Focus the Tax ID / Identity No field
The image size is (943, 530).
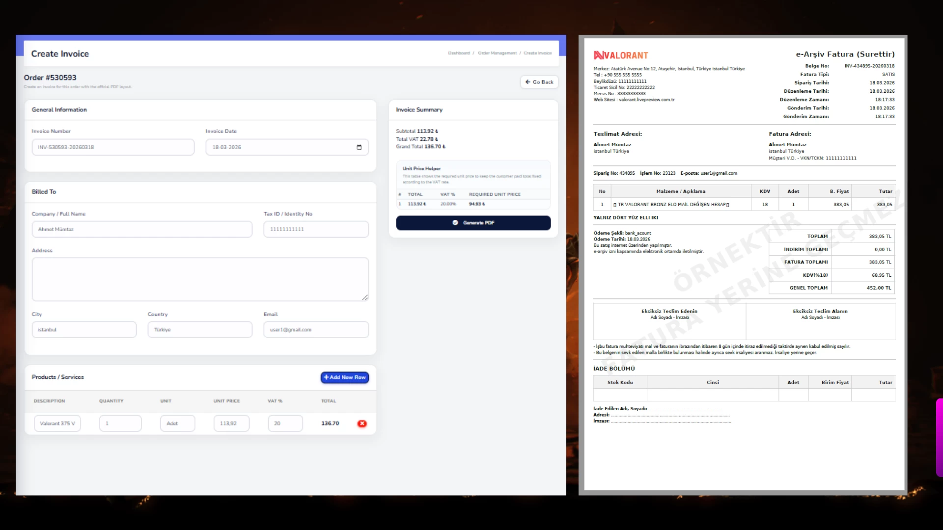(316, 229)
